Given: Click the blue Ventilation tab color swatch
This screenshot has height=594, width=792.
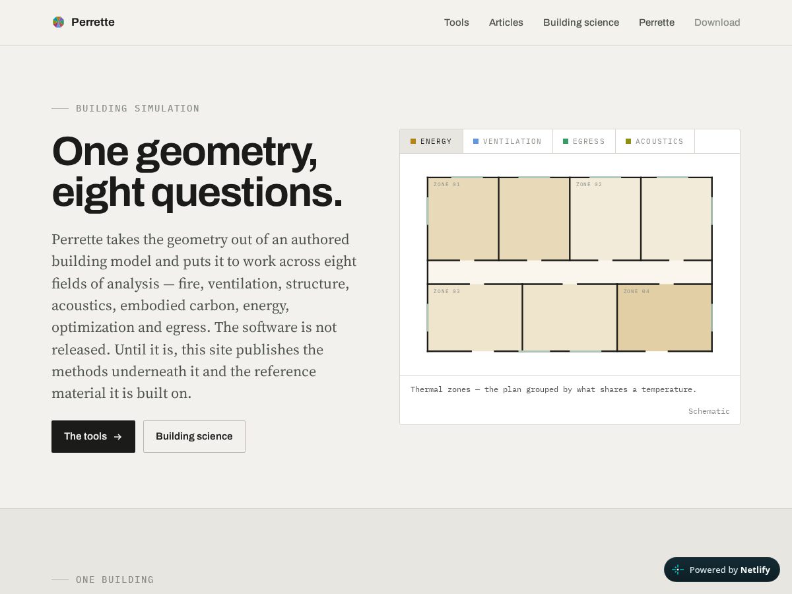Looking at the screenshot, I should pyautogui.click(x=476, y=141).
